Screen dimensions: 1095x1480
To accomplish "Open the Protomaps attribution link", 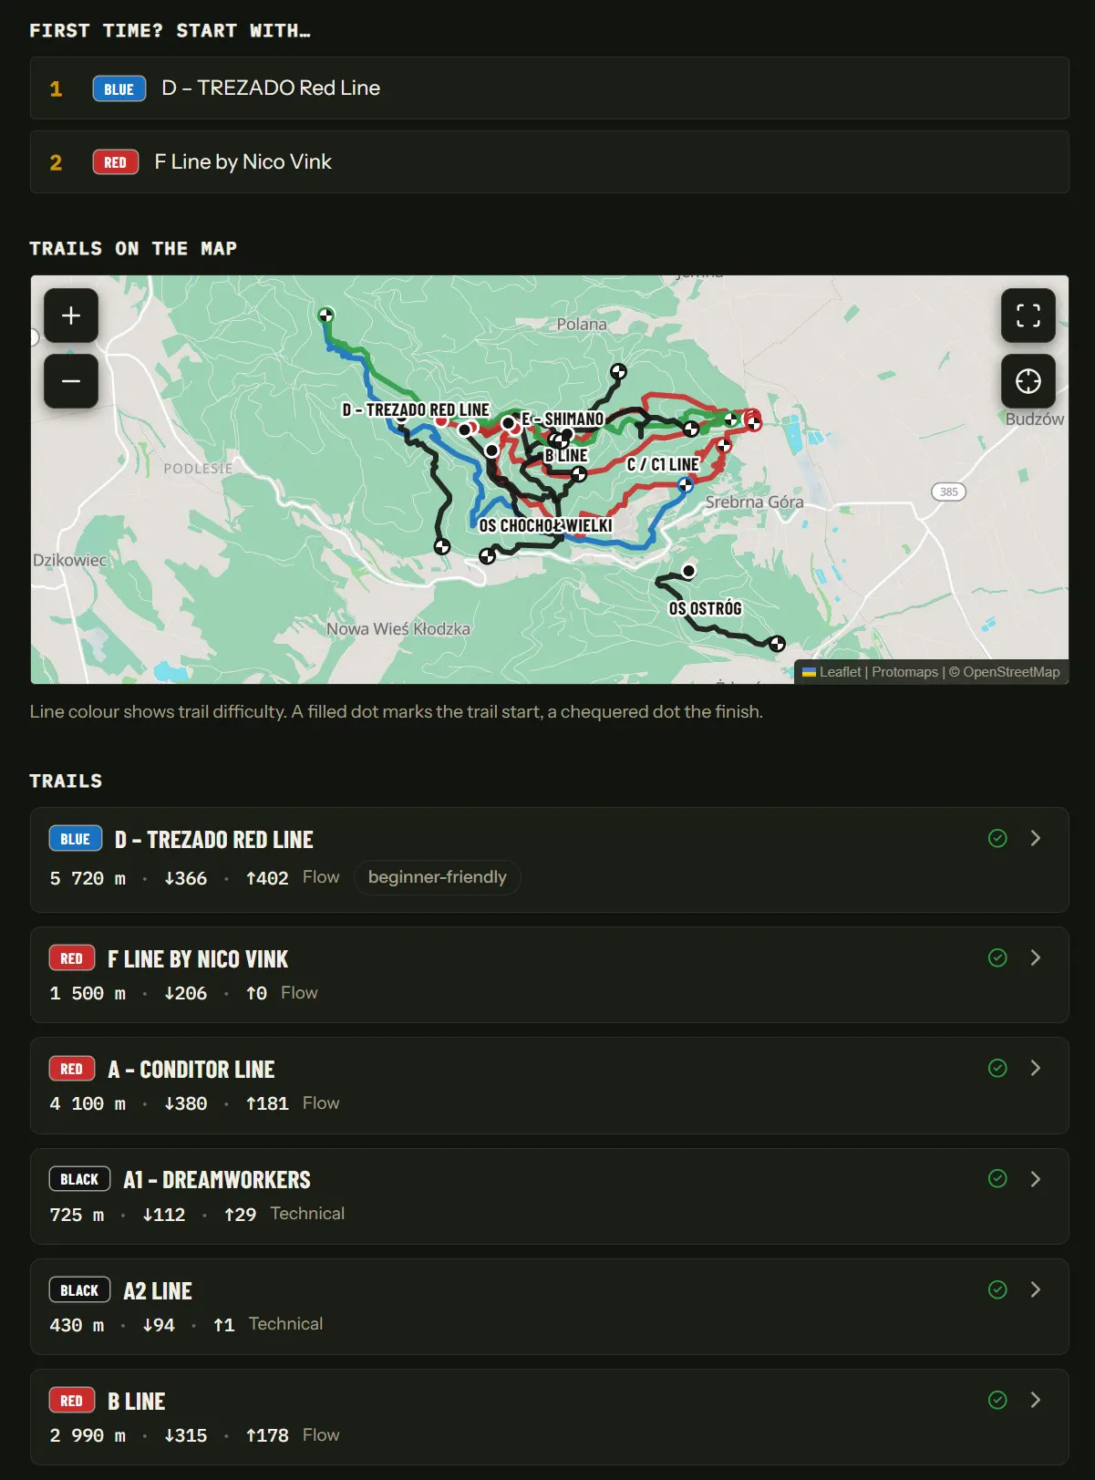I will point(904,672).
